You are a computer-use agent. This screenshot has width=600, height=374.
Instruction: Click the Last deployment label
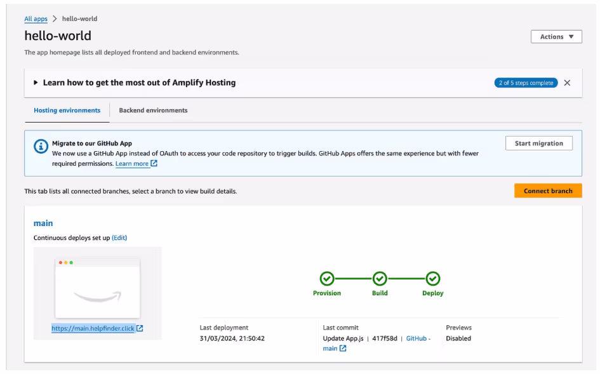[224, 328]
